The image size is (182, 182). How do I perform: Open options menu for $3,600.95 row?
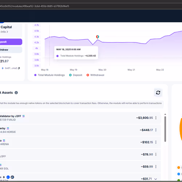tap(156, 118)
